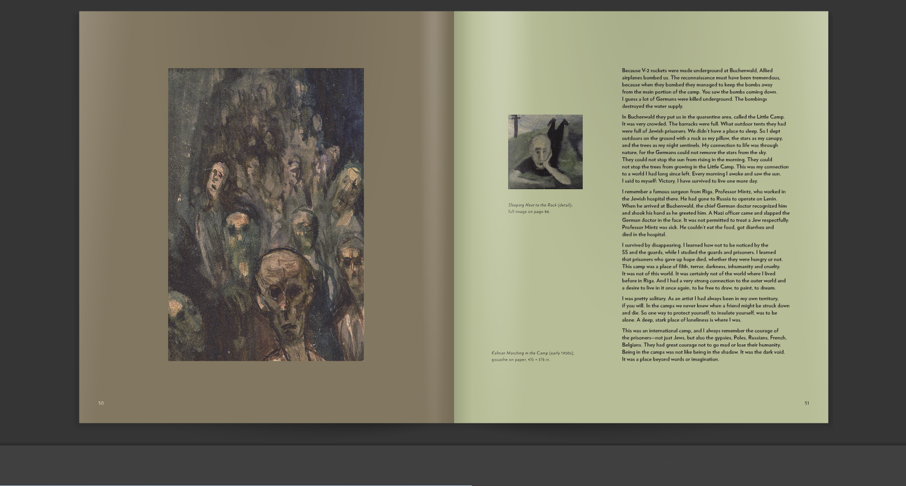Click paragraph starting 'I was pretty solitary'
The height and width of the screenshot is (486, 906).
[x=705, y=309]
